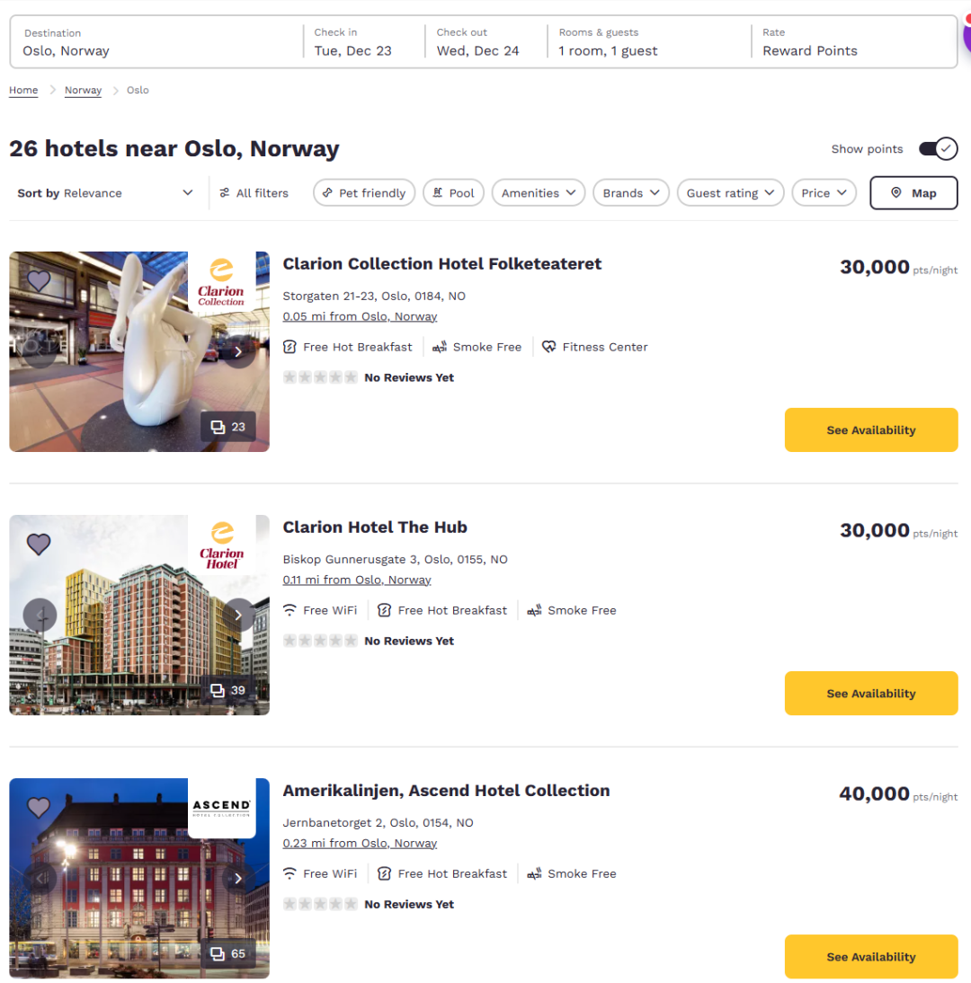The width and height of the screenshot is (971, 983).
Task: Show next photo of Clarion Collection Folketeateret
Action: pyautogui.click(x=238, y=351)
